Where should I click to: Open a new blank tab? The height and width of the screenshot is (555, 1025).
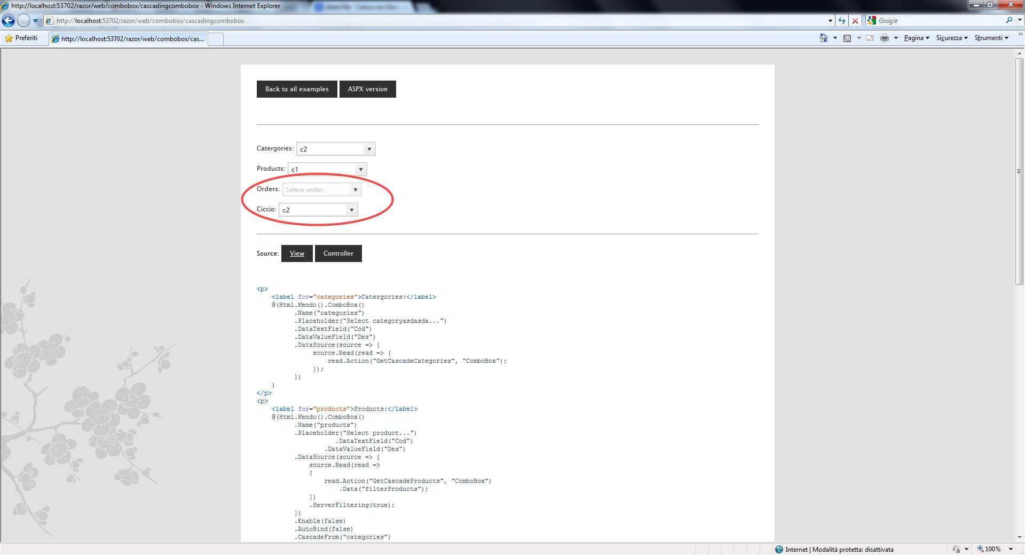click(x=216, y=39)
